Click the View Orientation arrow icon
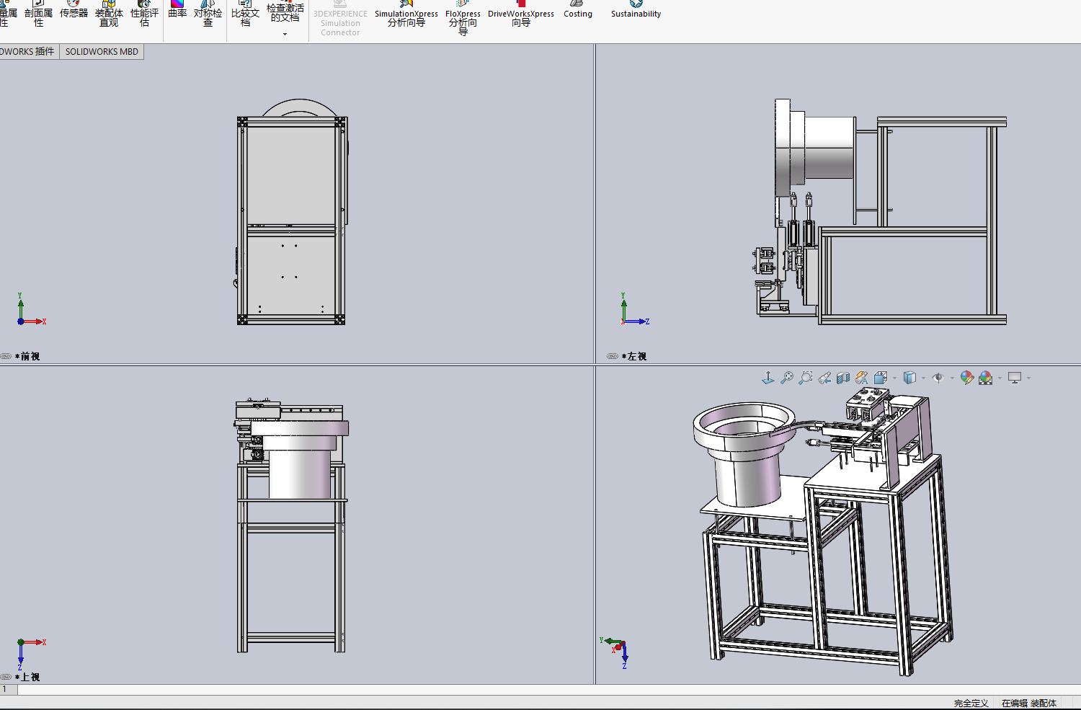This screenshot has height=710, width=1081. coord(768,378)
